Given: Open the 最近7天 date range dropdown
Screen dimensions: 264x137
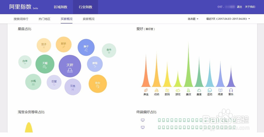Looking at the screenshot, I should 228,19.
